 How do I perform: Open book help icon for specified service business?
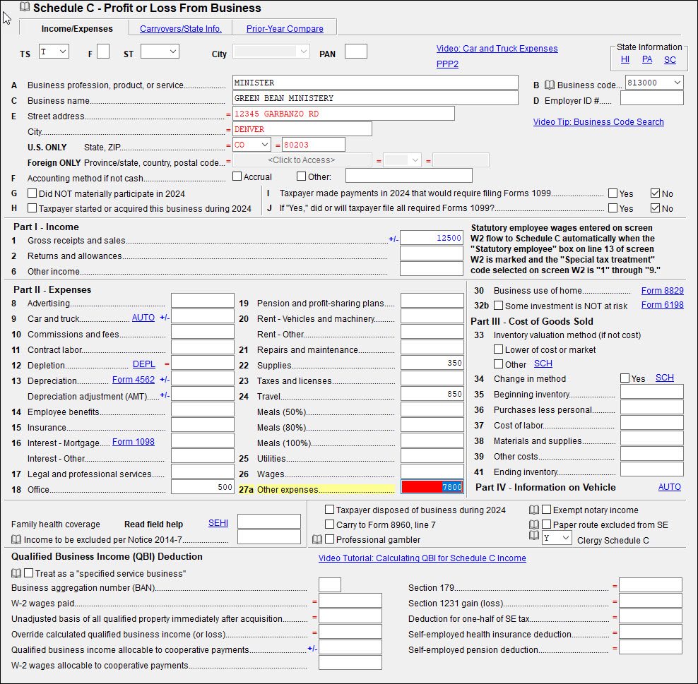(x=16, y=573)
